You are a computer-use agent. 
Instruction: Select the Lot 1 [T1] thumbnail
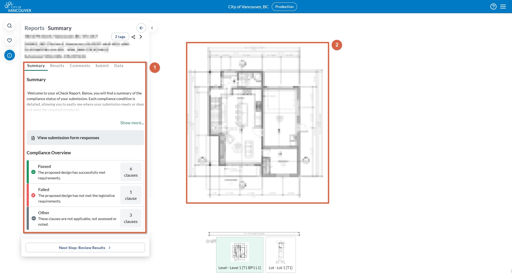coord(281,255)
